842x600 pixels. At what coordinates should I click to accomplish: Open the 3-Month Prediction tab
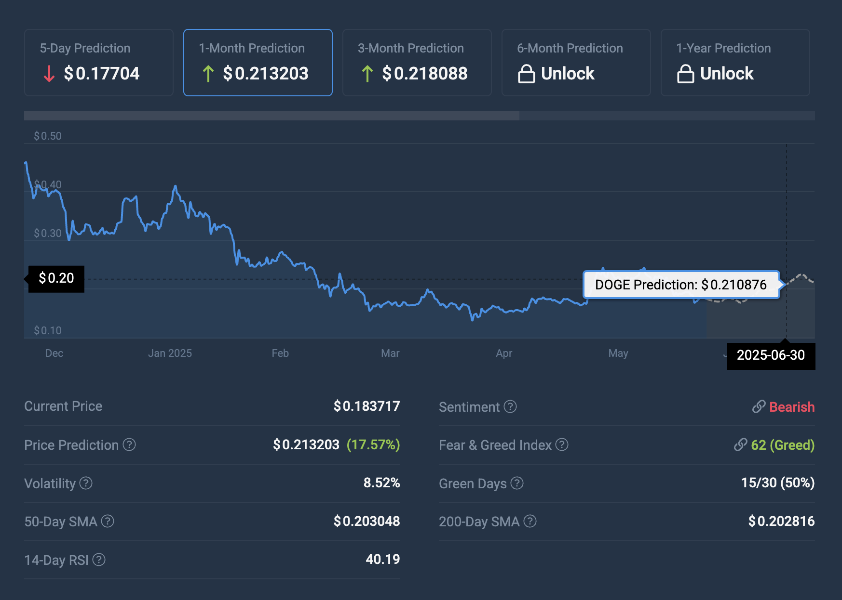[417, 63]
